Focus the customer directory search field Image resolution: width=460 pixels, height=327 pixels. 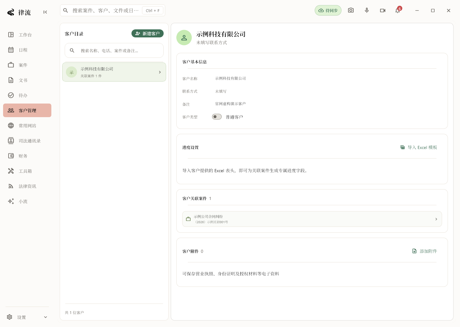(x=114, y=50)
